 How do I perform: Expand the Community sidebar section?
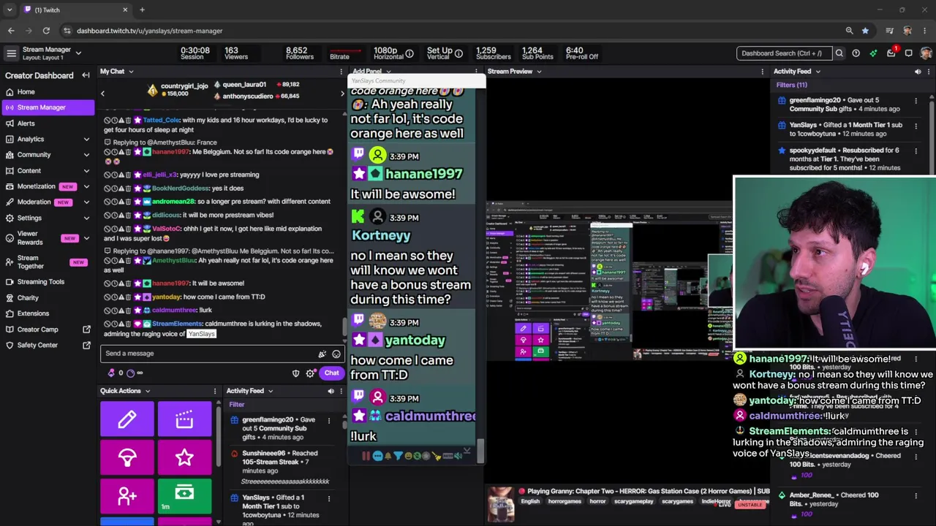pos(86,155)
